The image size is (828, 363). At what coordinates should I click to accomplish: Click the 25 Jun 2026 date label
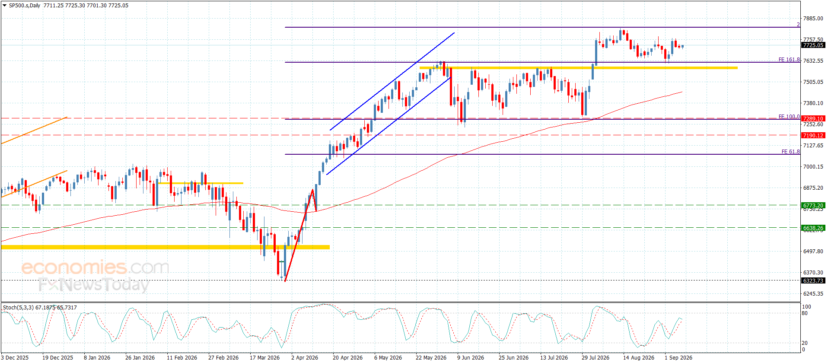513,358
